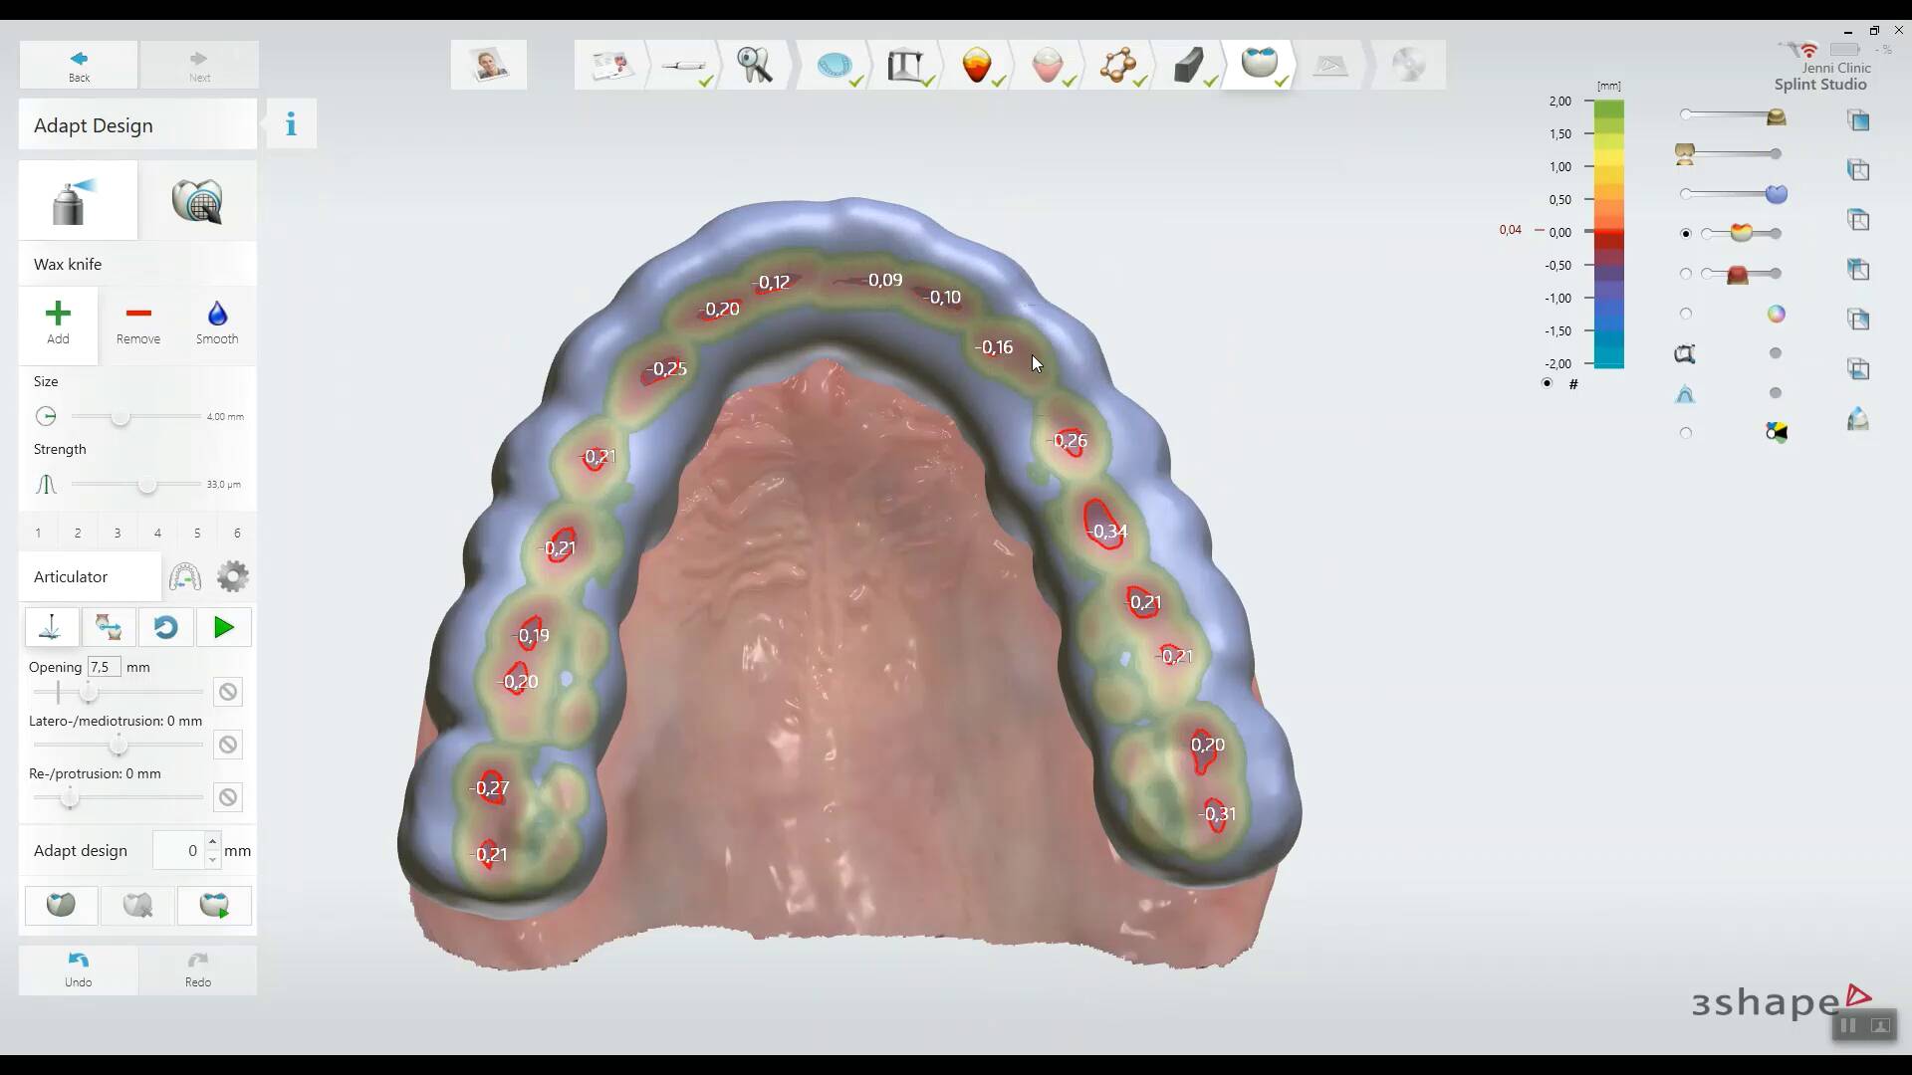This screenshot has height=1075, width=1912.
Task: Select the distance map radio button
Action: point(1685,234)
